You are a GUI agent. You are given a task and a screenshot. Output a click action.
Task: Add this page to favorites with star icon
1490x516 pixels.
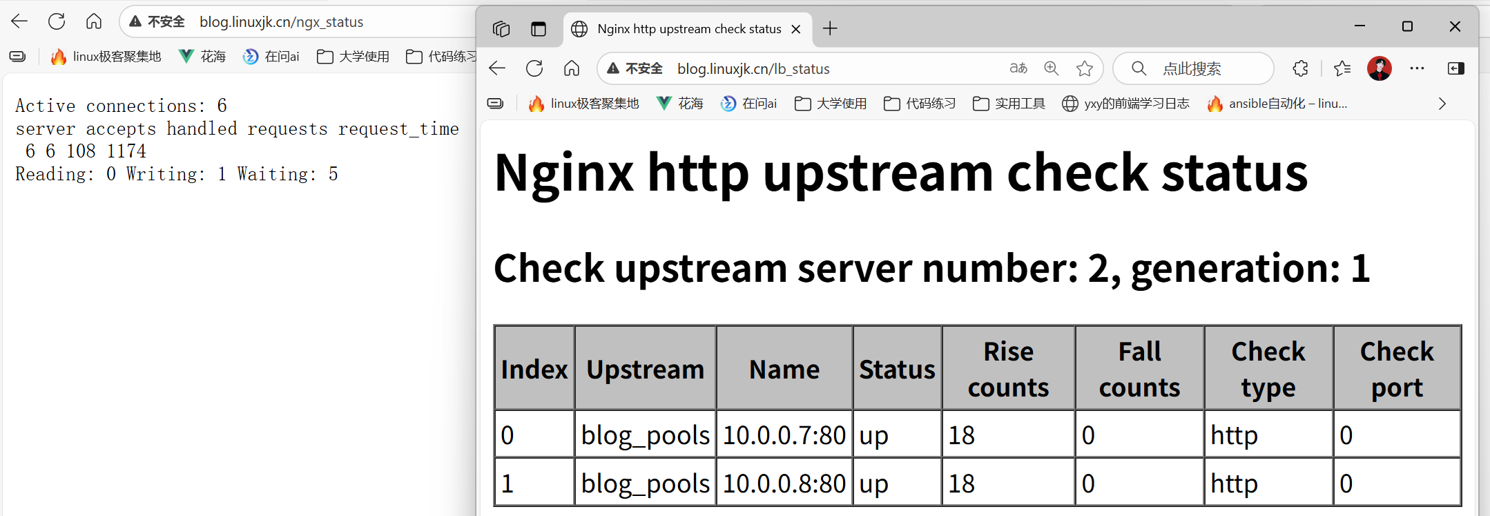[x=1085, y=68]
